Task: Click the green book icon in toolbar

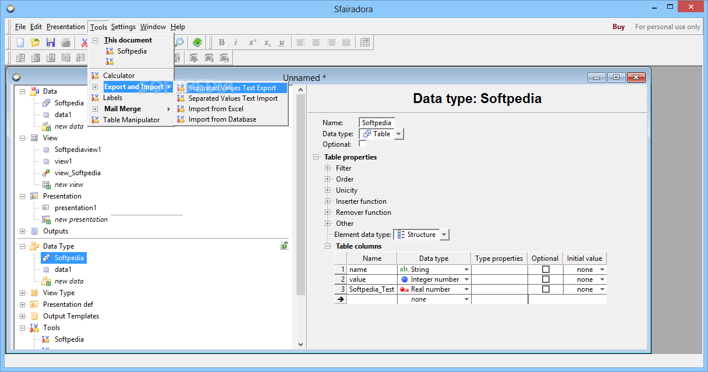Action: 198,42
